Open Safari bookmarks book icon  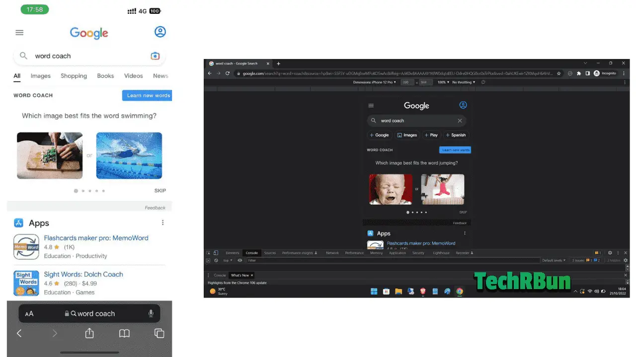click(x=124, y=333)
